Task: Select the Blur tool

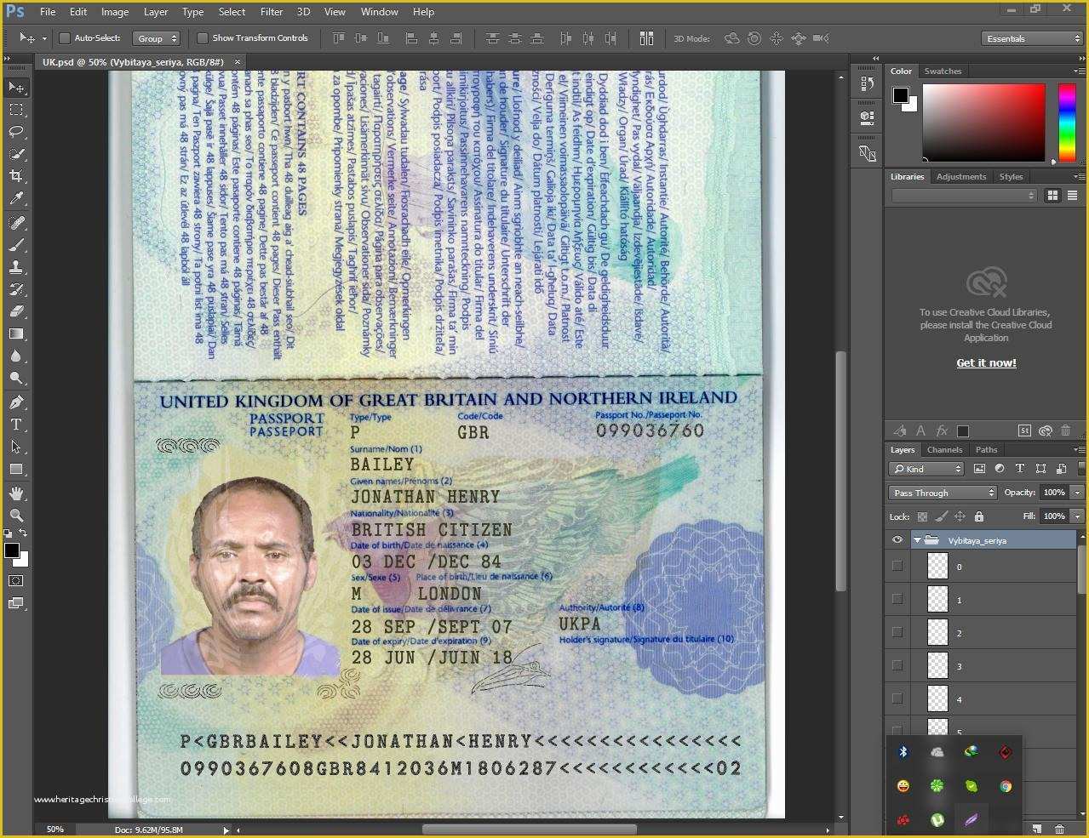Action: click(x=16, y=356)
